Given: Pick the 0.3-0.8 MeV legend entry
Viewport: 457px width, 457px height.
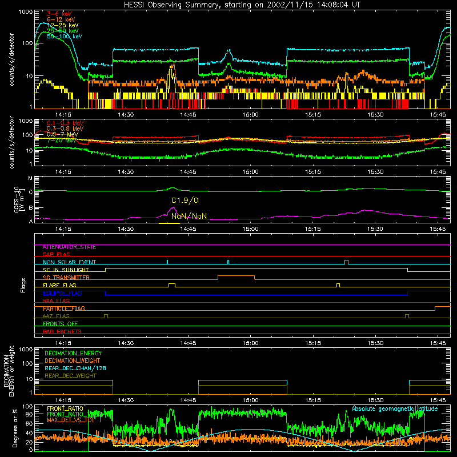Looking at the screenshot, I should [x=65, y=129].
